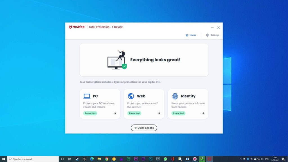Open PC protection details arrow
Viewport: 288px width, 162px height.
(115, 113)
